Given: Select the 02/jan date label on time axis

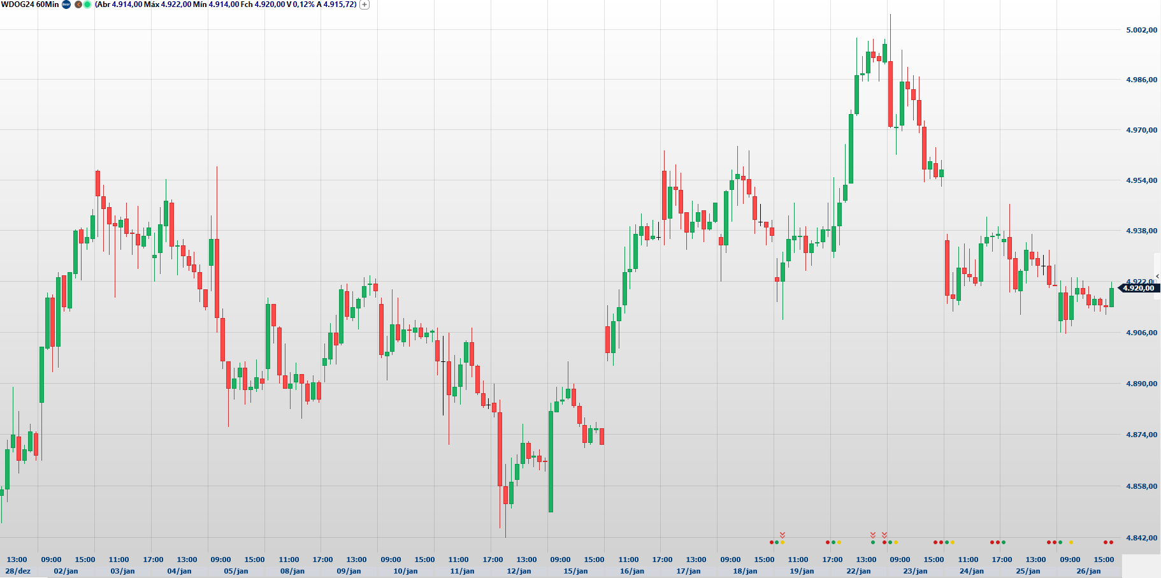Looking at the screenshot, I should point(66,571).
